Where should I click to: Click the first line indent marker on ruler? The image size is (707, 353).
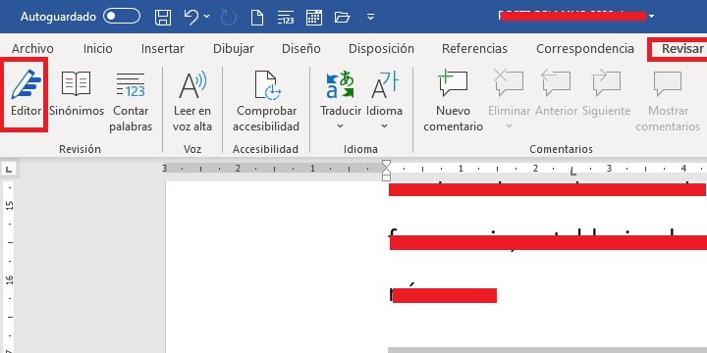[x=386, y=163]
